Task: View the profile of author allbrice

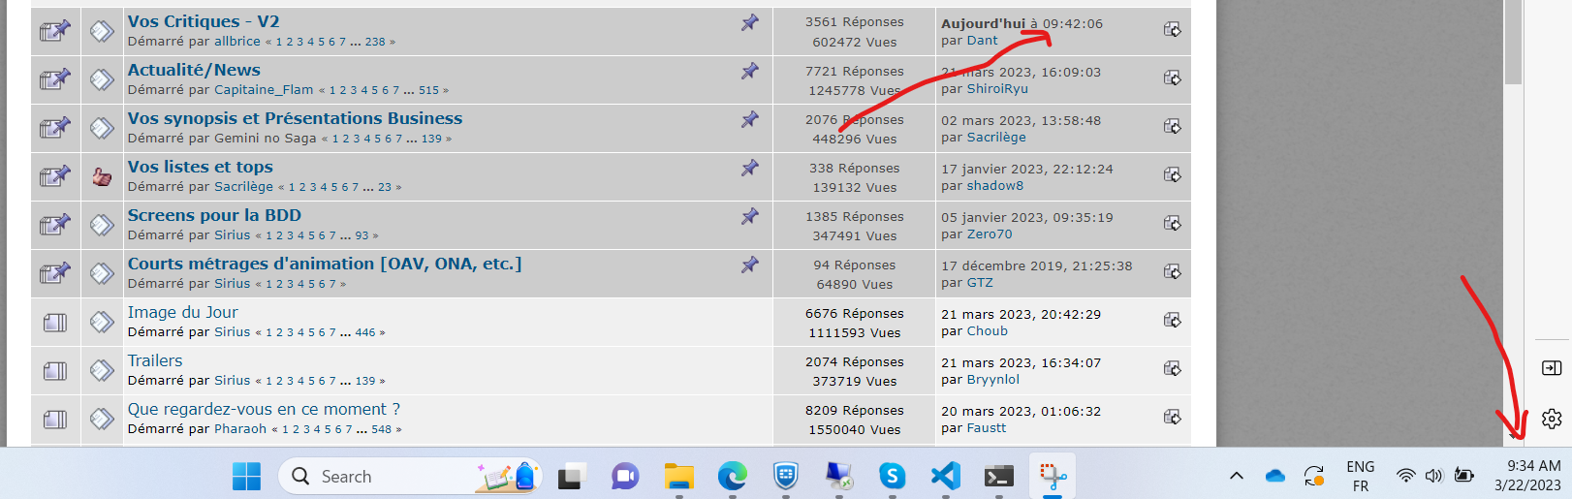Action: pos(237,42)
